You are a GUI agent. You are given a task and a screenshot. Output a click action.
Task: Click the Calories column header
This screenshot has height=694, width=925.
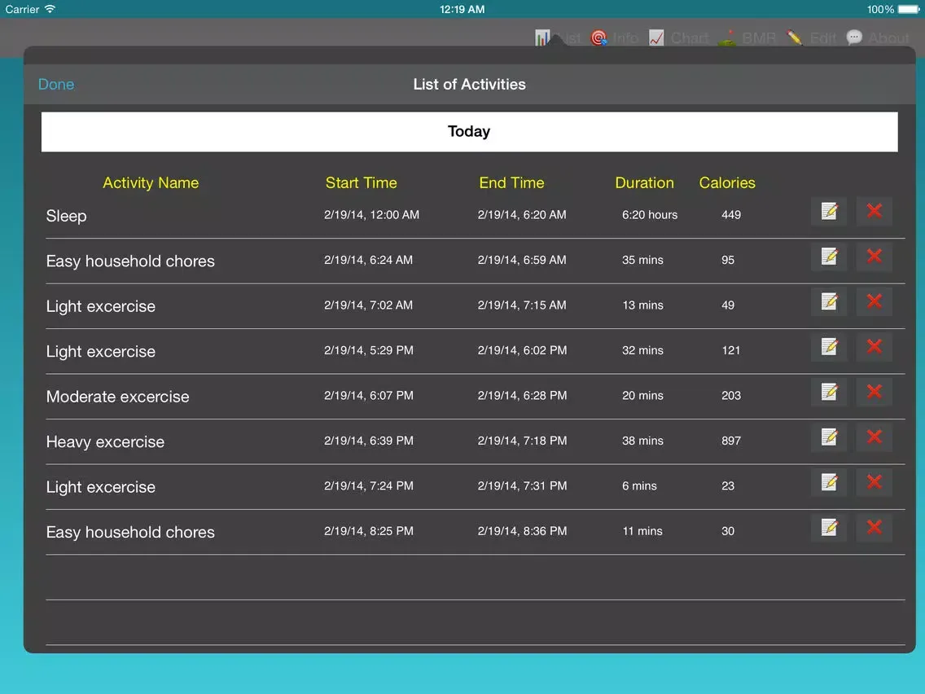(727, 183)
